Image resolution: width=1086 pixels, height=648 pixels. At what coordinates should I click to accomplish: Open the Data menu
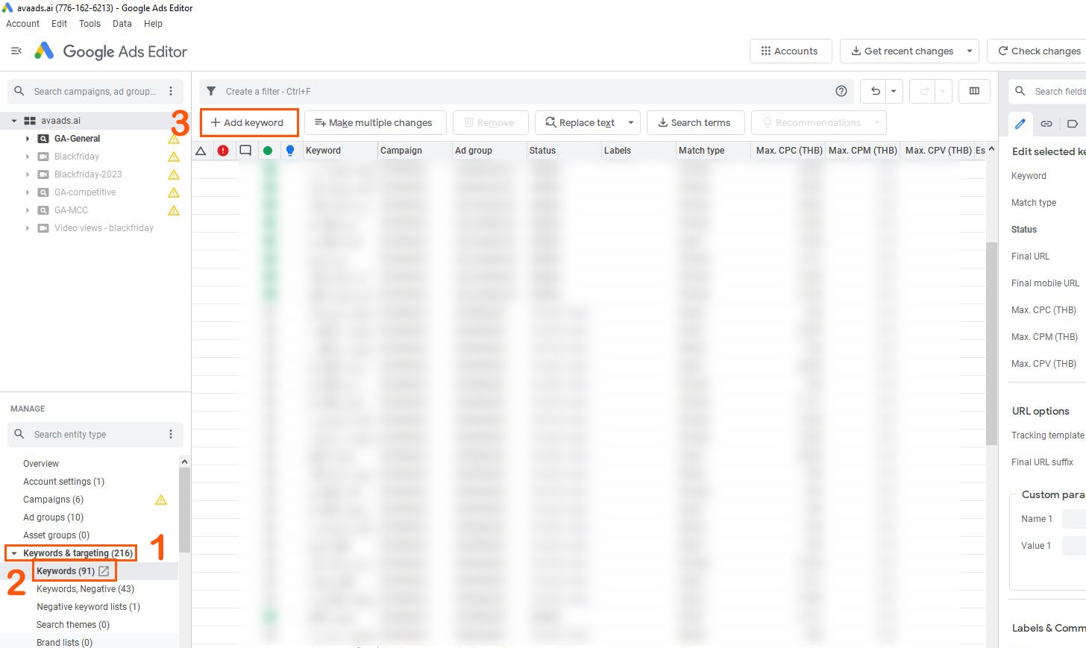pos(122,24)
